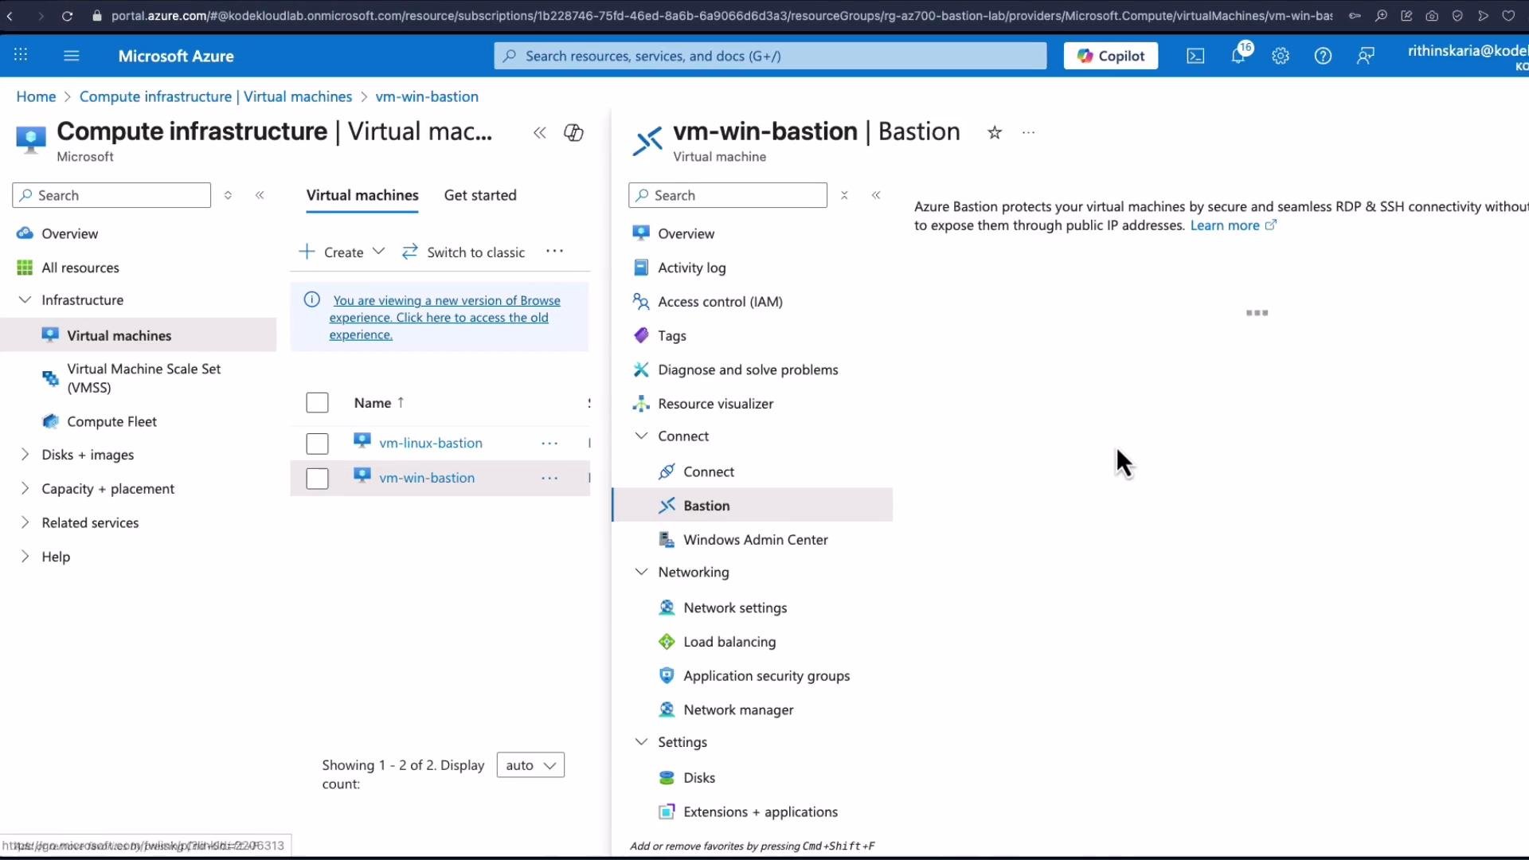Open Learn more link about Bastion

(x=1233, y=225)
